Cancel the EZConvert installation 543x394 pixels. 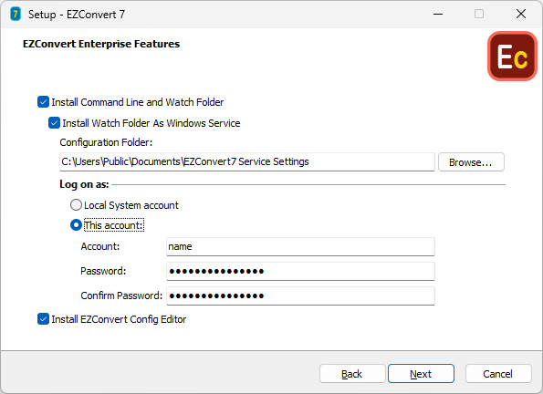(x=498, y=374)
